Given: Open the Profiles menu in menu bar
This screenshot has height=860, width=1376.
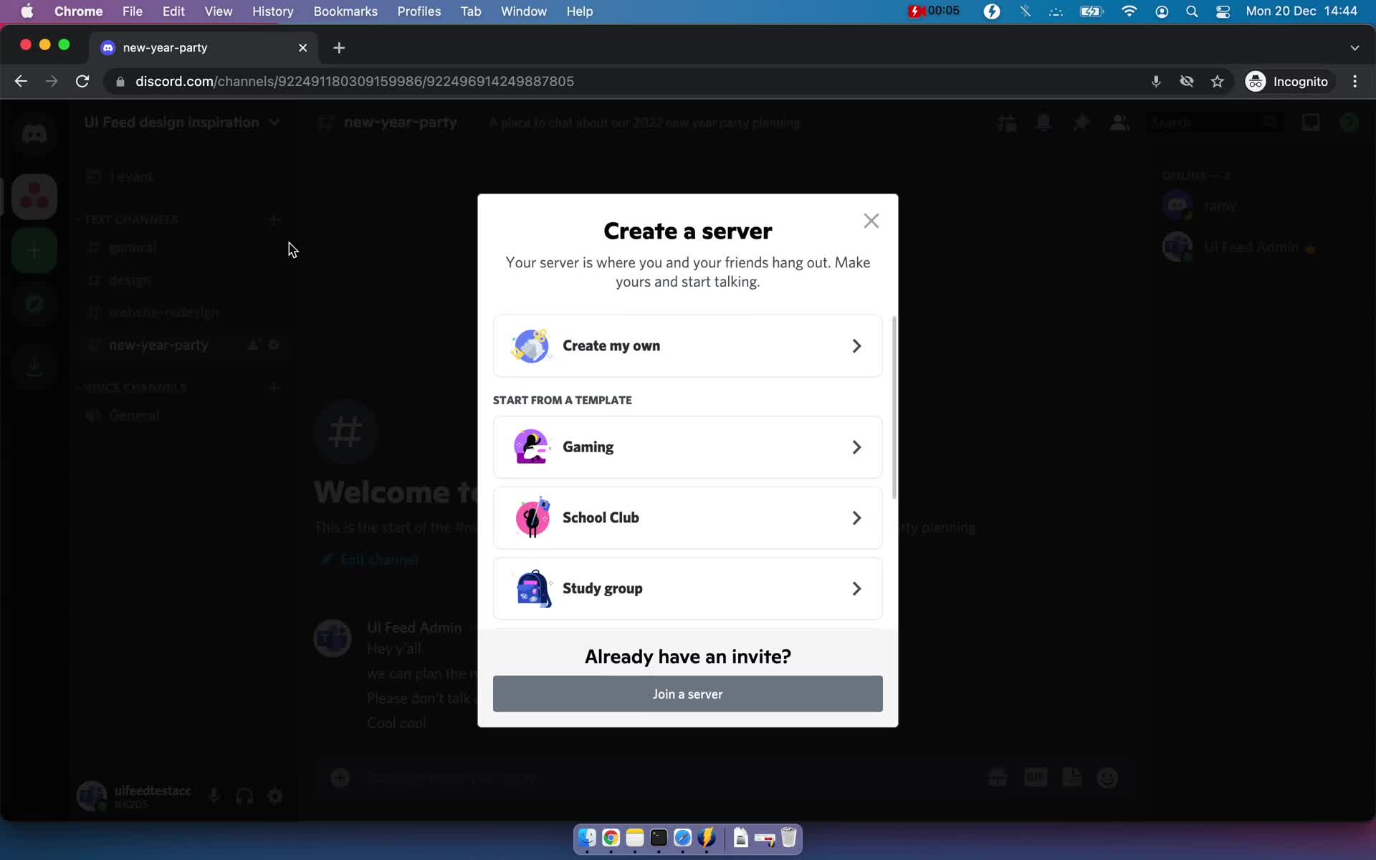Looking at the screenshot, I should point(419,11).
